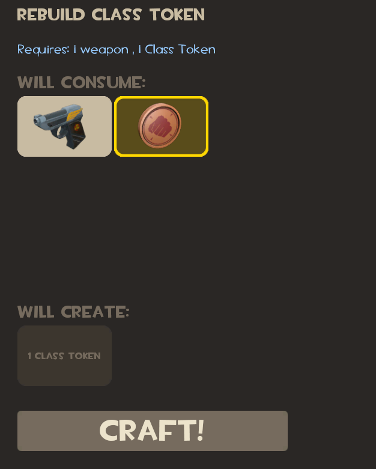The width and height of the screenshot is (376, 469).
Task: Click the radiation symbol on pistol grip
Action: click(76, 127)
